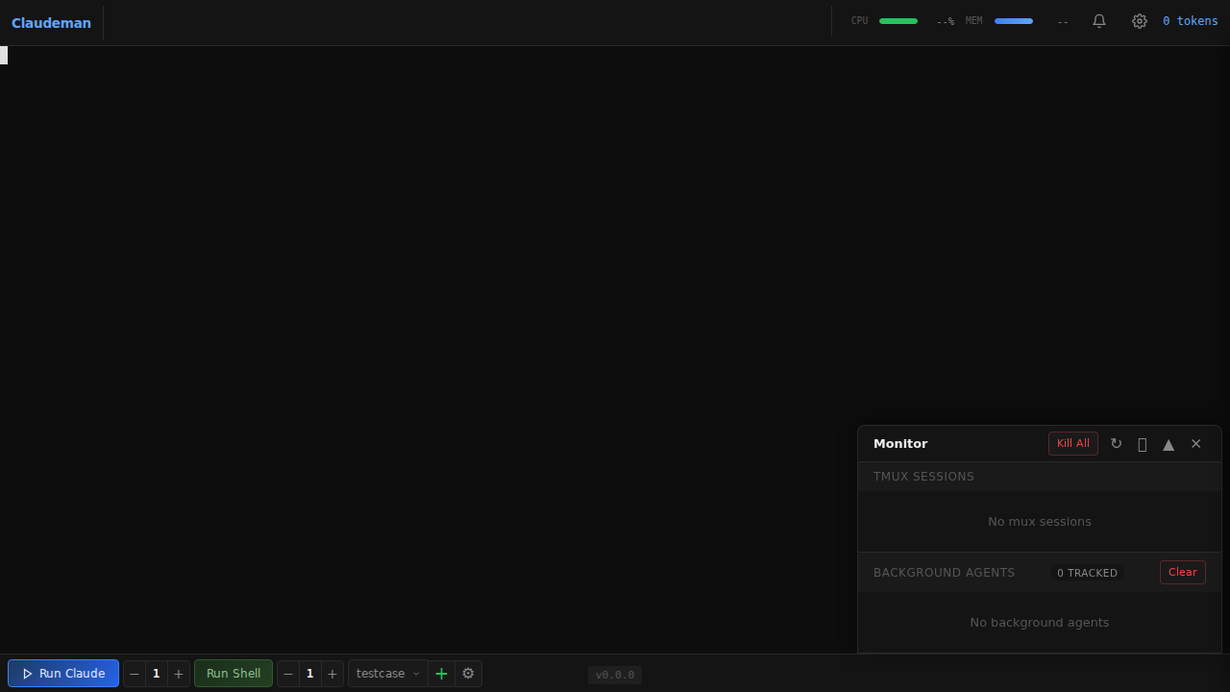Screen dimensions: 1230x692
Task: Decrease the Run Shell instance count
Action: tap(288, 674)
